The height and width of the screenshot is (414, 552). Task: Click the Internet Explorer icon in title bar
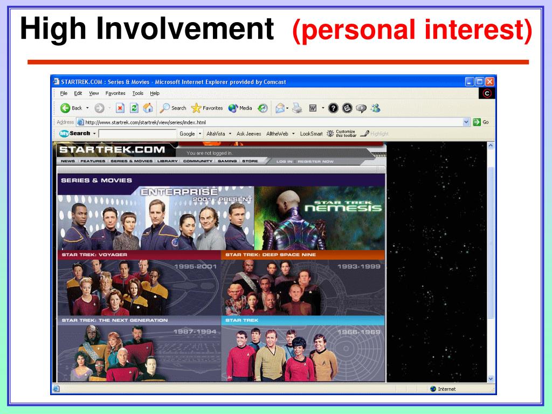[x=56, y=82]
